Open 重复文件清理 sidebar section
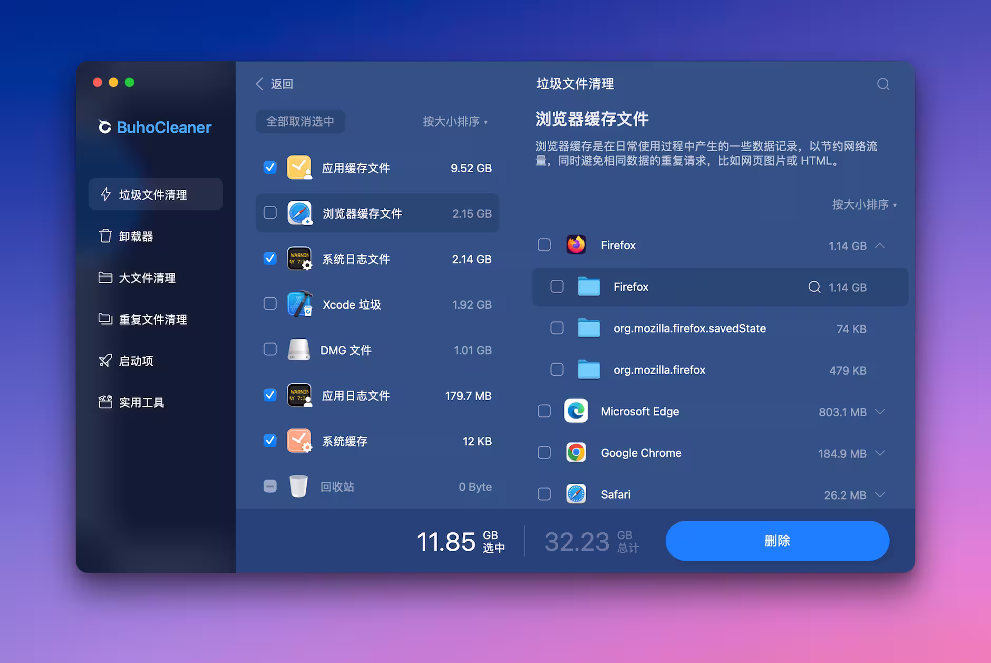Screen dimensions: 991x663 point(156,319)
